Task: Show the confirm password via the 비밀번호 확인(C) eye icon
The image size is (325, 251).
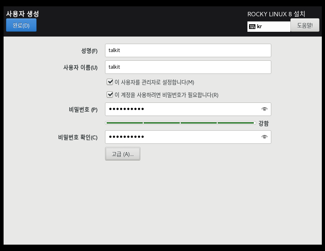Action: tap(264, 137)
